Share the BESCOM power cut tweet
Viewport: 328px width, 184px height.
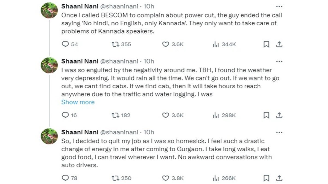coord(279,44)
